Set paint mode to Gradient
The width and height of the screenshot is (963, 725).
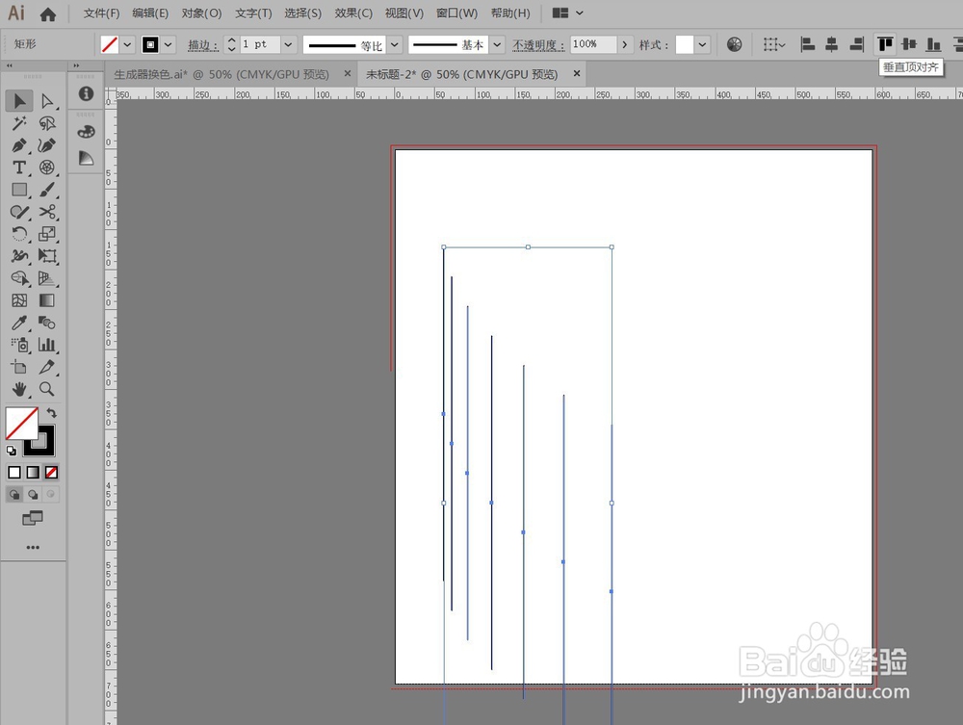click(33, 472)
